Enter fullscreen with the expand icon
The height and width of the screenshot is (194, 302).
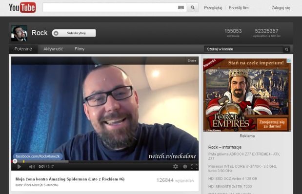pos(194,167)
